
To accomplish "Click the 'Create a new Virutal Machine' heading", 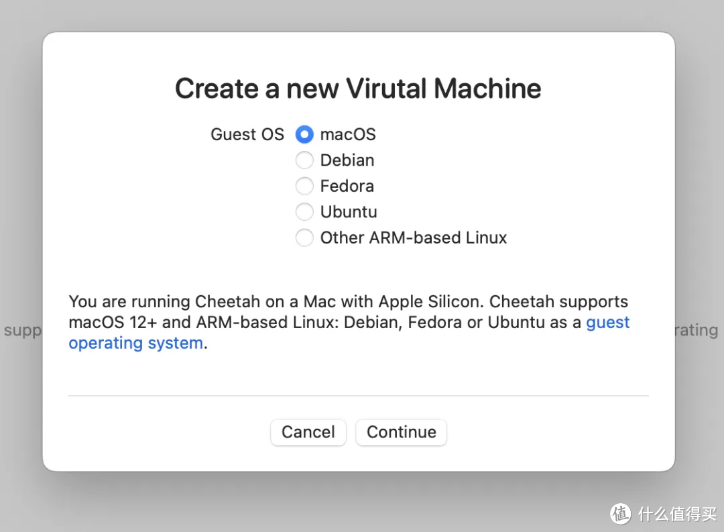I will 358,89.
